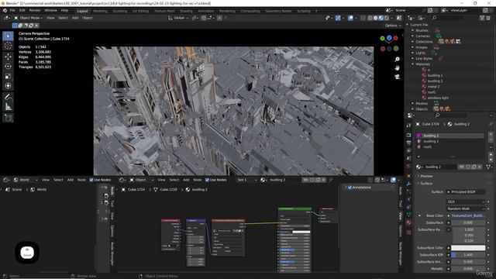
Task: Open the Tool properties tab
Action: (408, 126)
